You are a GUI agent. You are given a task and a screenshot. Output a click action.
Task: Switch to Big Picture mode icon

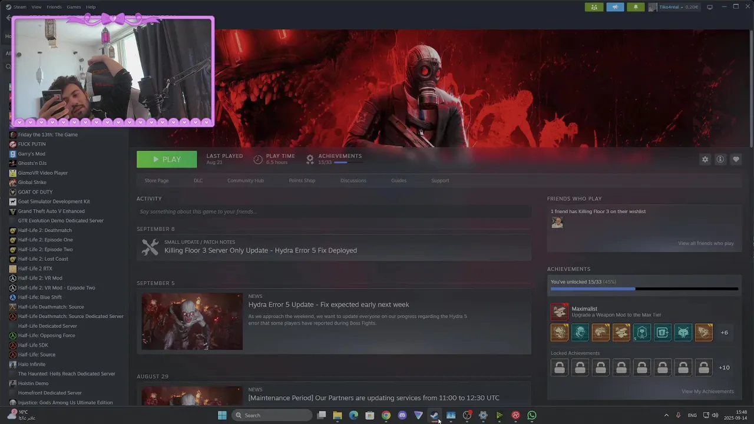point(710,7)
